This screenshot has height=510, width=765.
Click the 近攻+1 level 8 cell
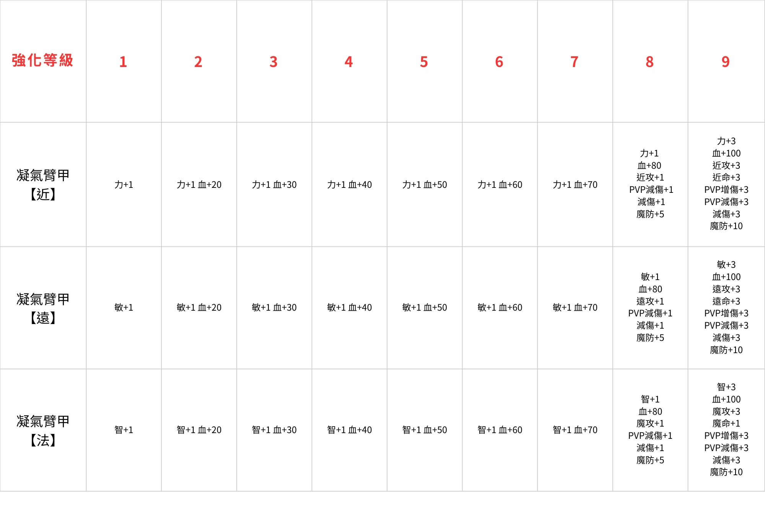pyautogui.click(x=650, y=178)
